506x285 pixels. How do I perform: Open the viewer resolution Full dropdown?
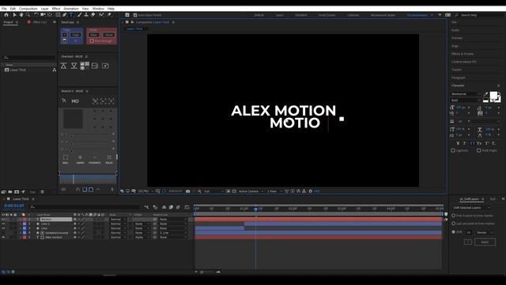[x=213, y=192]
